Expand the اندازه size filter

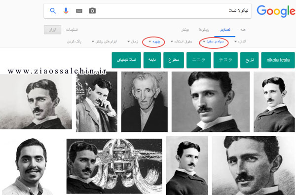240,41
